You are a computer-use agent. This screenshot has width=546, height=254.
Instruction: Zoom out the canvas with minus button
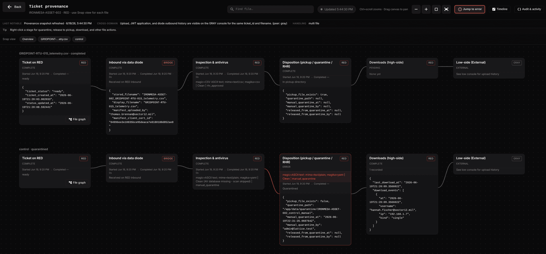[x=416, y=9]
